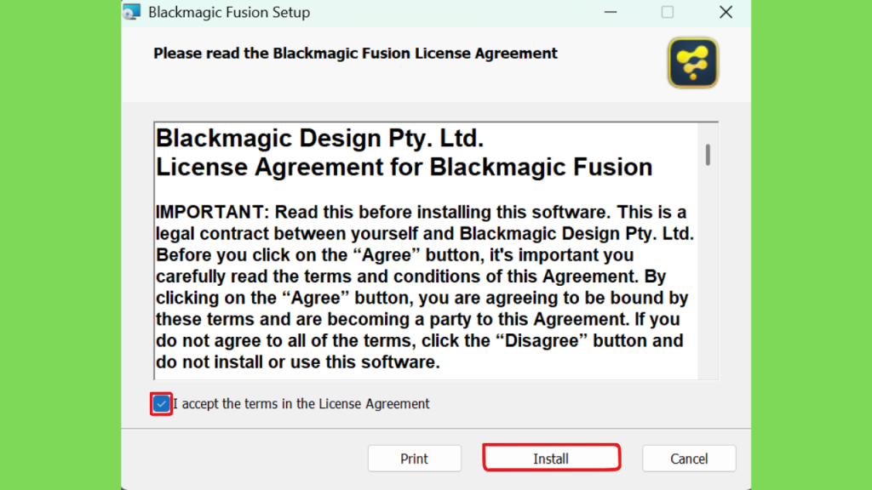
Task: Click the 'Please read the Blackmagic Fusion License Agreement' header
Action: (355, 54)
